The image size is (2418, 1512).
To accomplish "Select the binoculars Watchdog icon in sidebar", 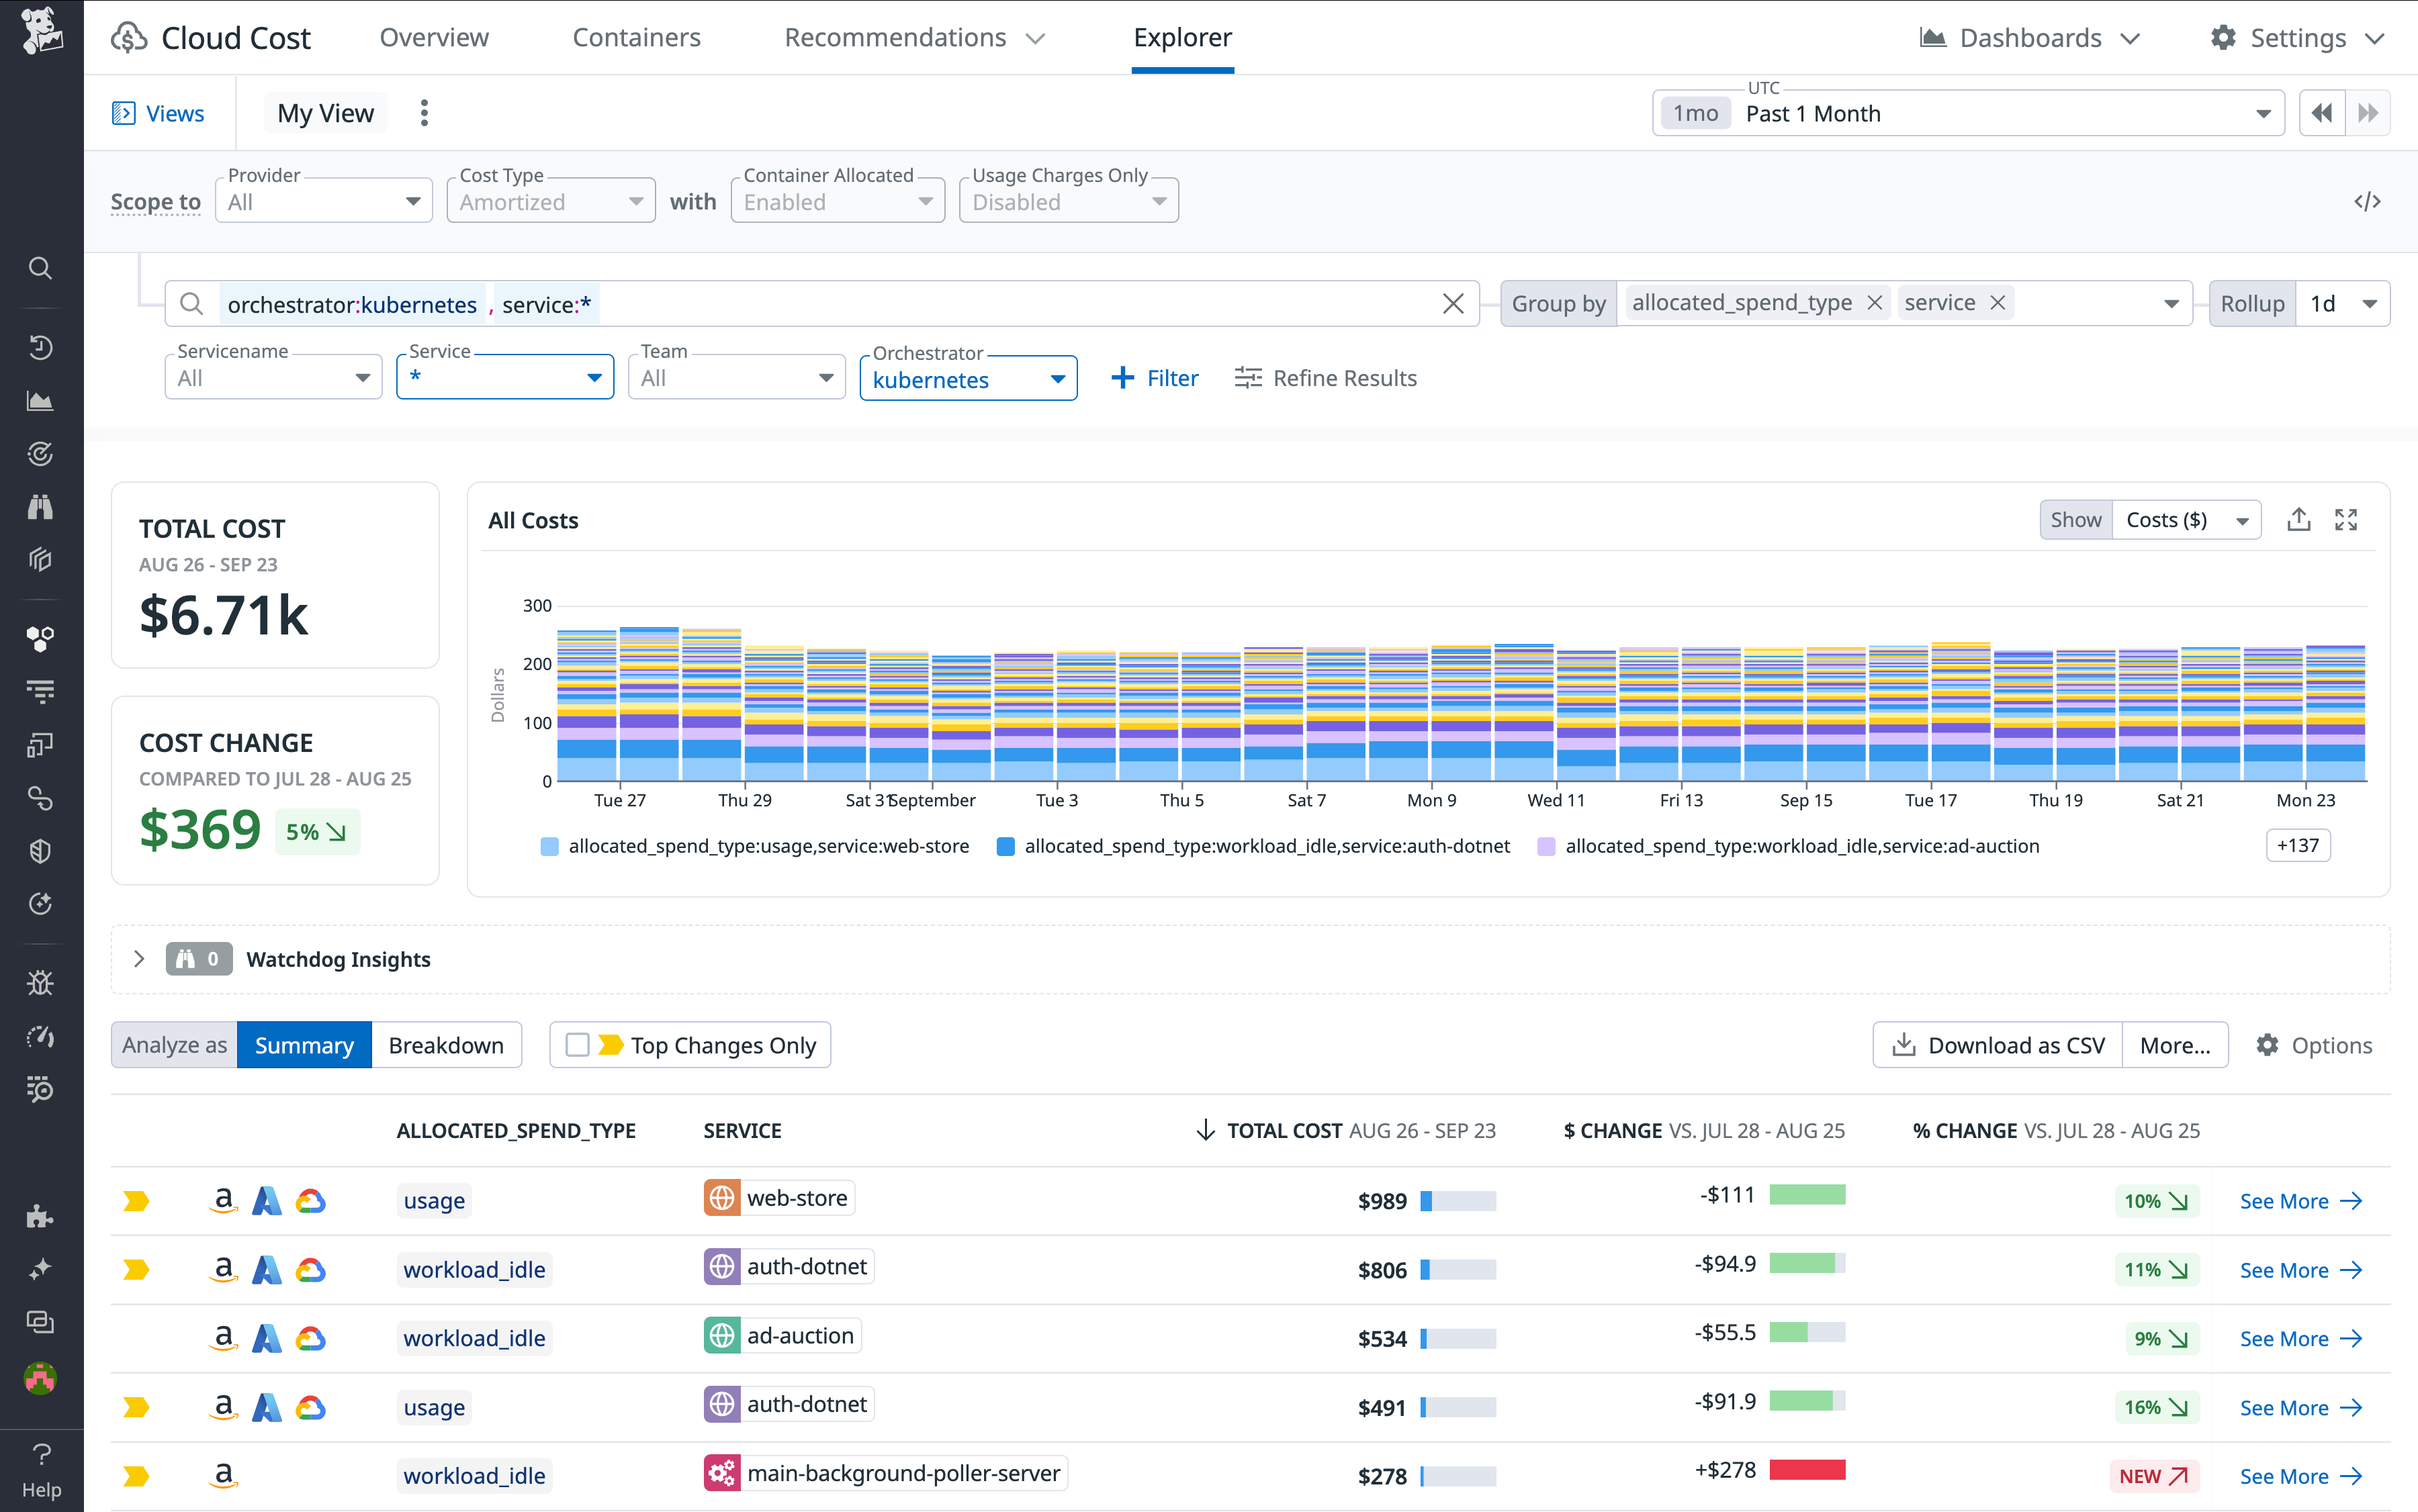I will (40, 507).
